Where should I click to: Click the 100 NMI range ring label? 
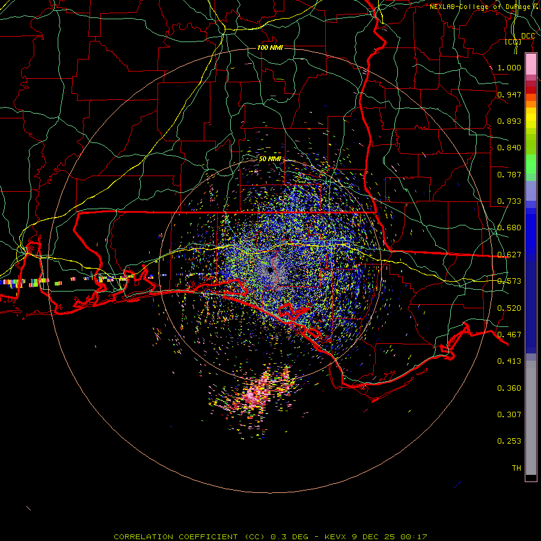pos(270,47)
